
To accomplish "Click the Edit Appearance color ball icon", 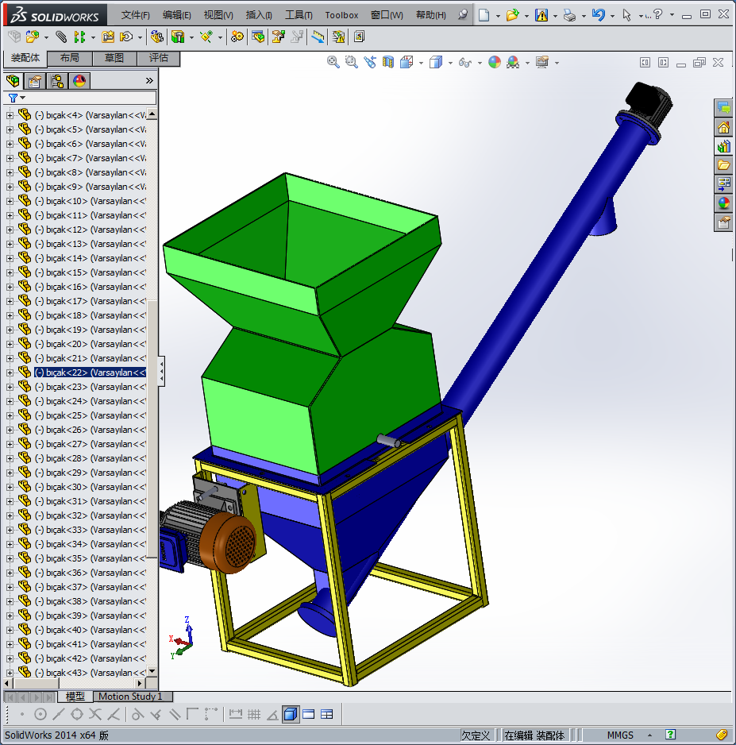I will (x=495, y=62).
